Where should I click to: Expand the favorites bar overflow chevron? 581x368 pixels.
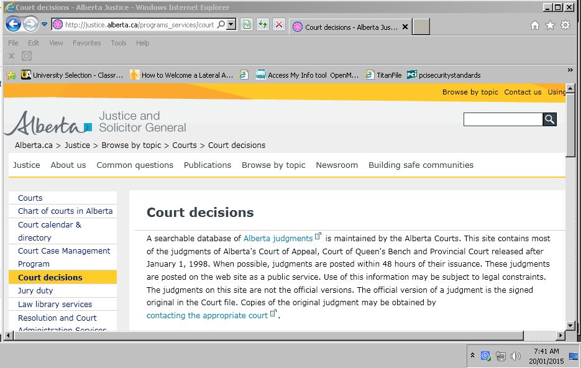[570, 70]
